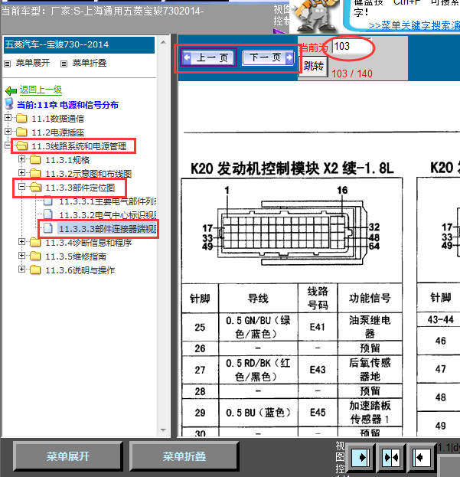Click the computer icon beside 当前:11章

(9, 103)
